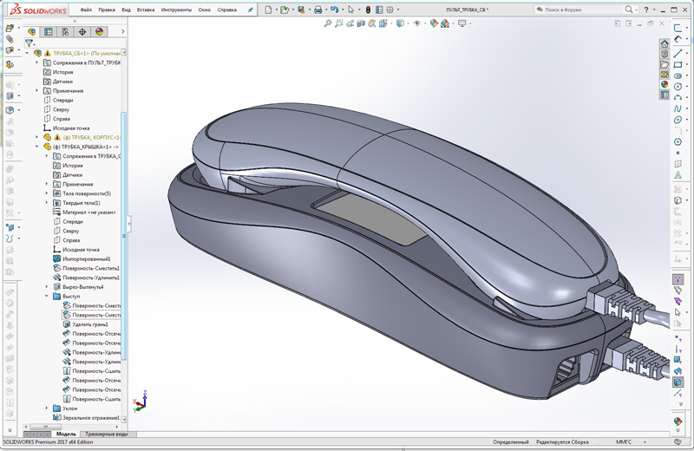
Task: Open the Display Style cube icon
Action: 400,23
